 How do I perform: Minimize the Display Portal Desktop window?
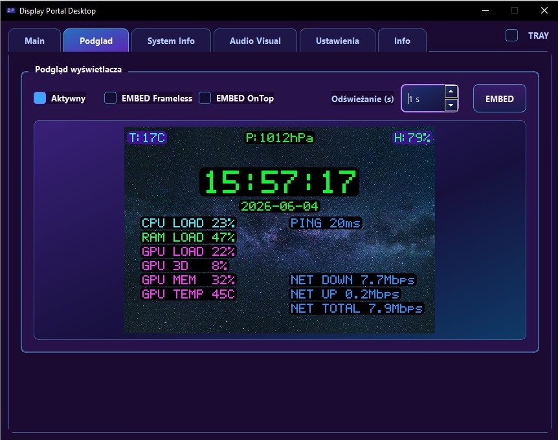(x=485, y=10)
